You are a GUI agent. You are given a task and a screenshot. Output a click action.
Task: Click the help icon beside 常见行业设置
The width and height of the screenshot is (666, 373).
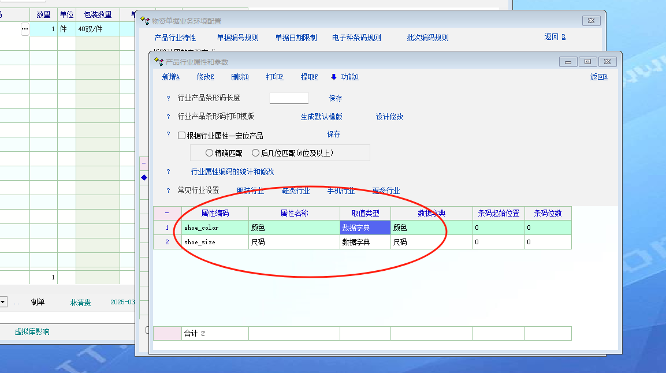168,191
